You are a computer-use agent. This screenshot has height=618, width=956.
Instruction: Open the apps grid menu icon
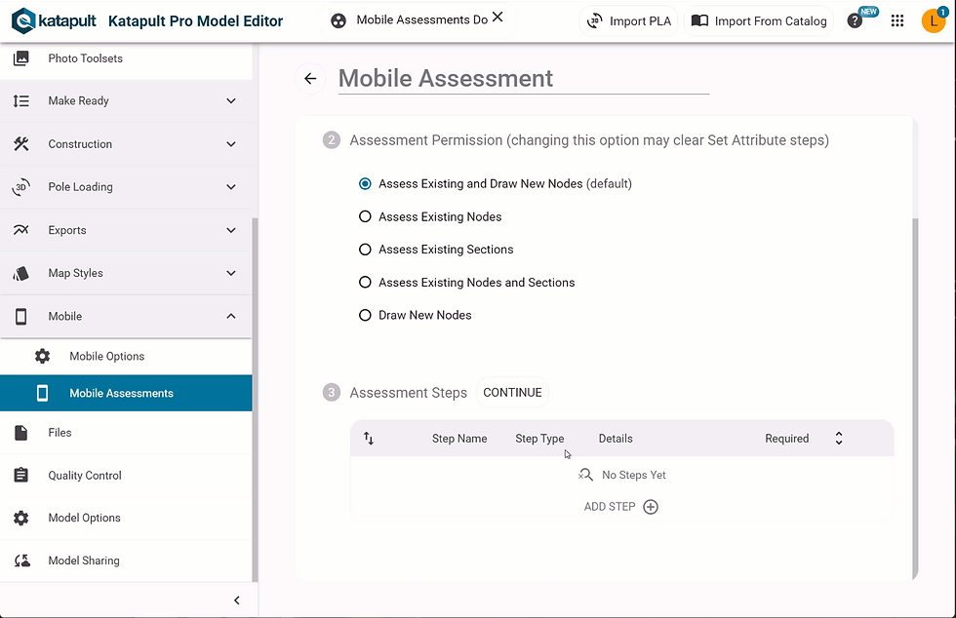pyautogui.click(x=896, y=20)
